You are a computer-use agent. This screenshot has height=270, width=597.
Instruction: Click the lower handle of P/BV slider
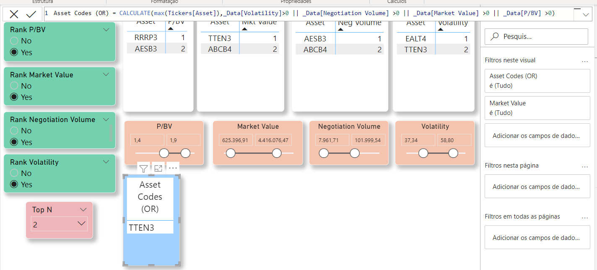(x=164, y=153)
